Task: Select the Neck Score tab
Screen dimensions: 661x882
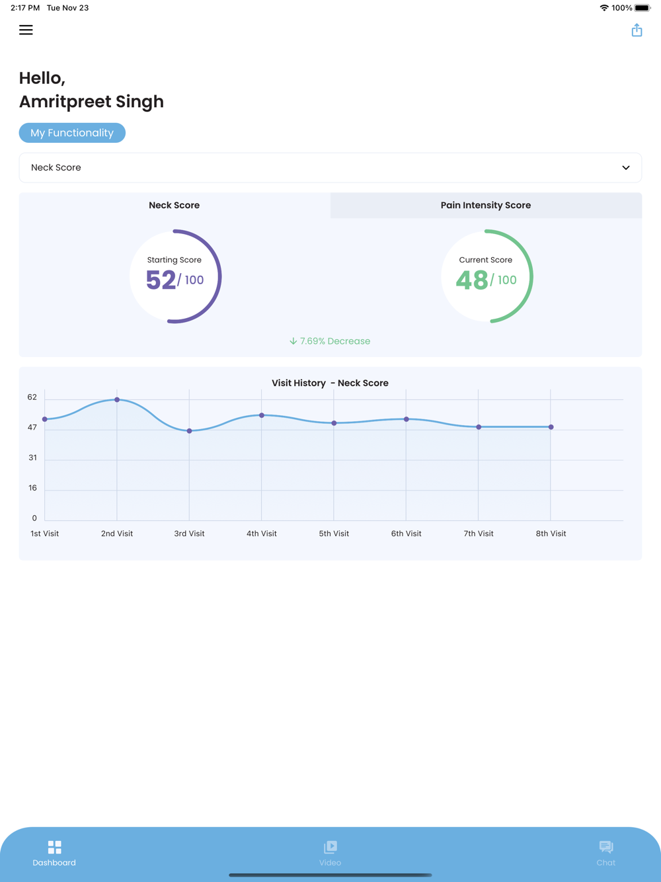Action: (x=175, y=205)
